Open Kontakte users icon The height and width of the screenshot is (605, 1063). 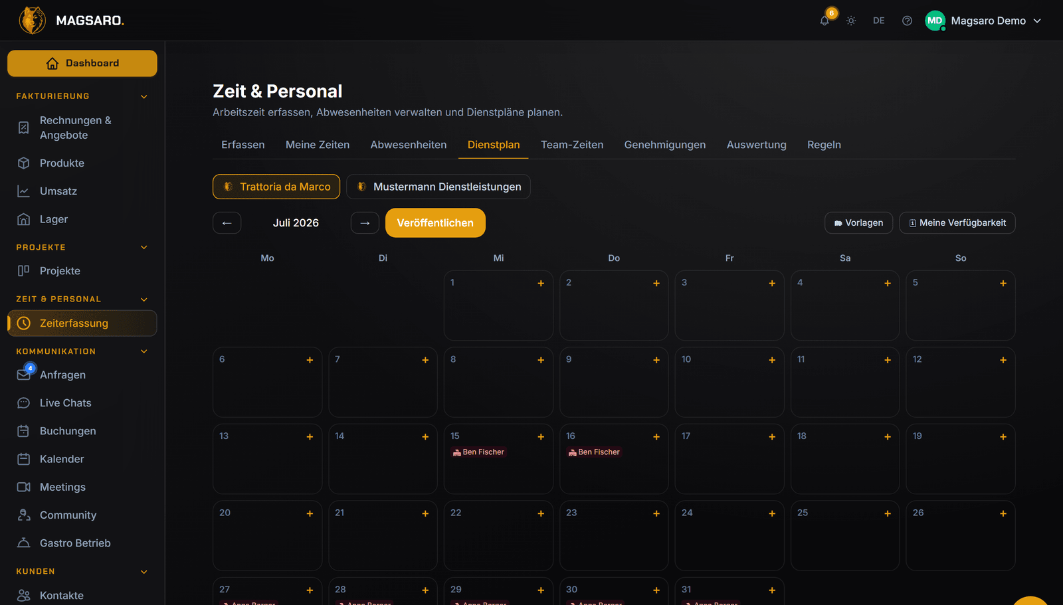23,596
